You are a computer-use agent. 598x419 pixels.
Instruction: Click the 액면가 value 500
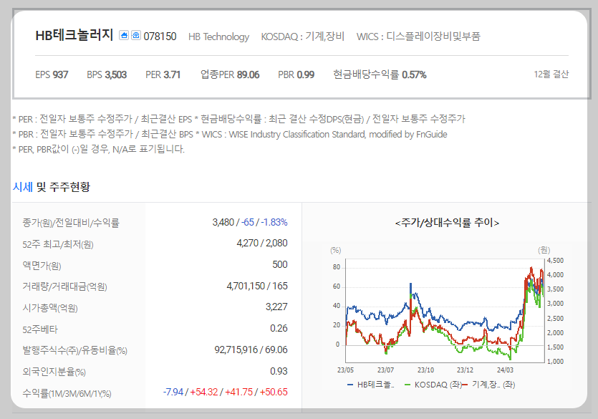click(x=280, y=264)
